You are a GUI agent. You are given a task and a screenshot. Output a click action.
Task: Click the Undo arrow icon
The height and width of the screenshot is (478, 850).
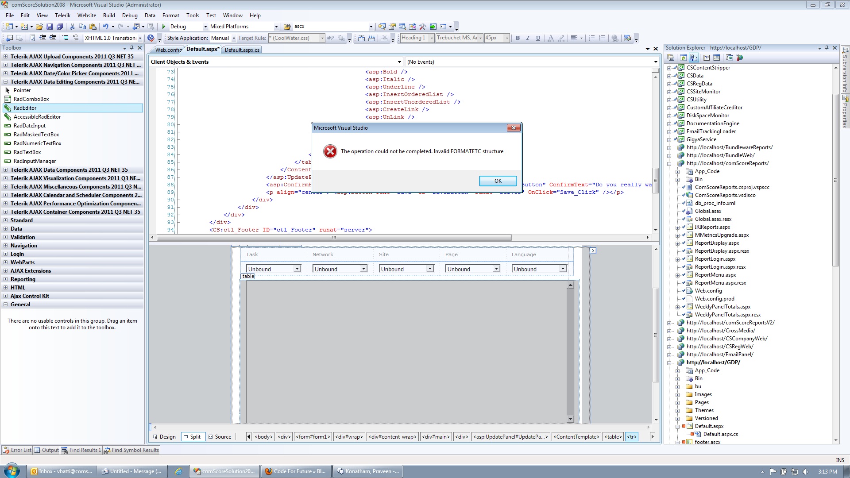(x=105, y=27)
